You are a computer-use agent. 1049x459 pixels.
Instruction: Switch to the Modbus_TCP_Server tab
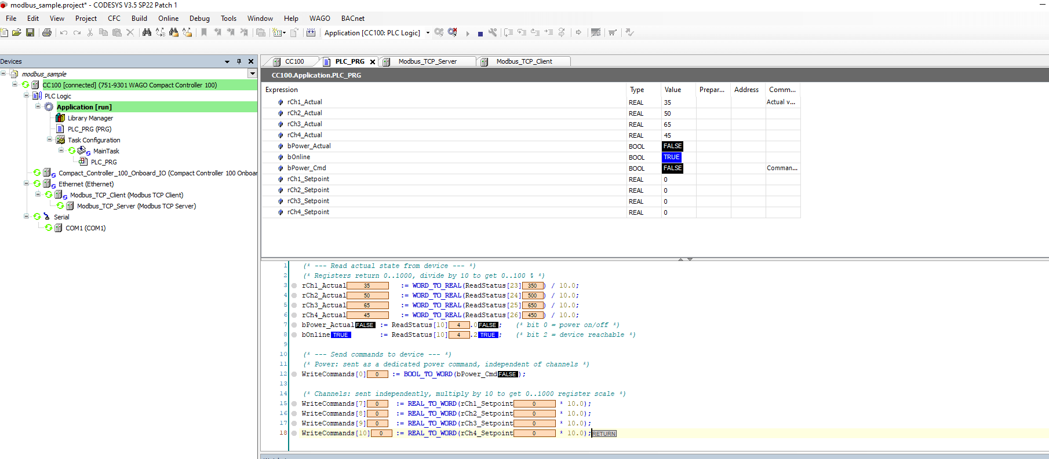click(428, 61)
